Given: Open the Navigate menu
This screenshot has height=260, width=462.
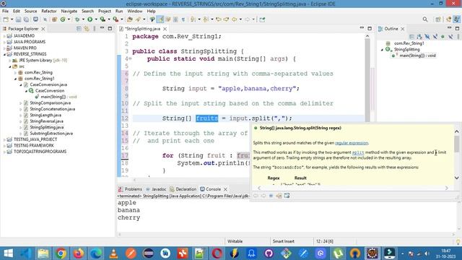Looking at the screenshot, I should (x=69, y=12).
